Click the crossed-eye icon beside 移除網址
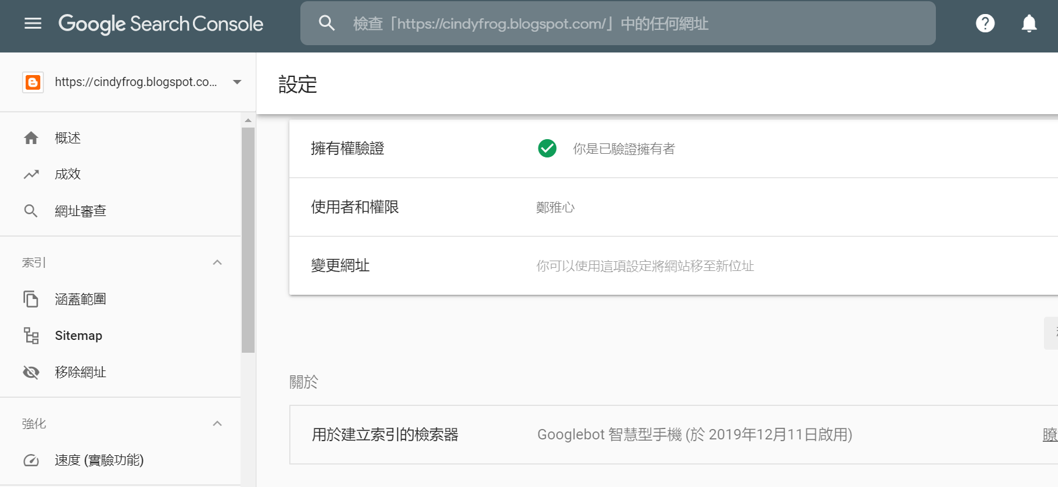Screen dimensions: 1058x487 pos(31,372)
